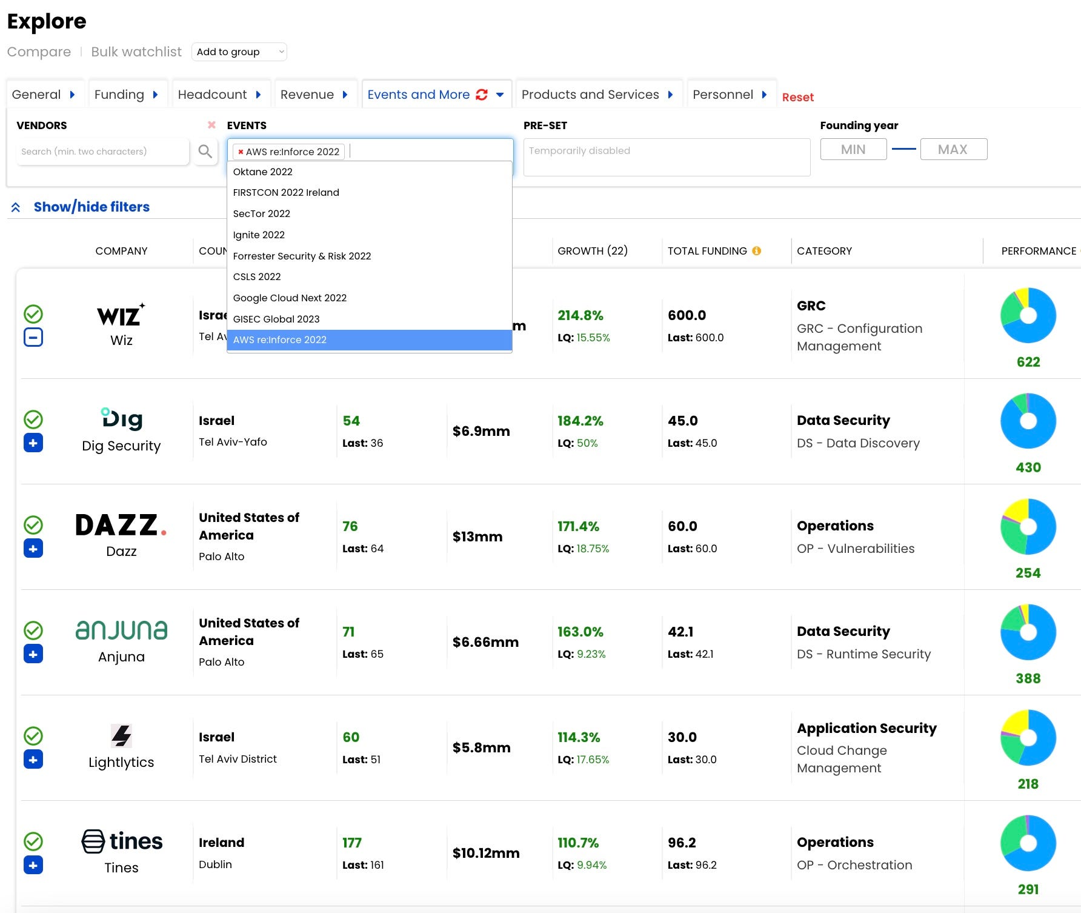Open the Add to group dropdown

click(x=239, y=52)
